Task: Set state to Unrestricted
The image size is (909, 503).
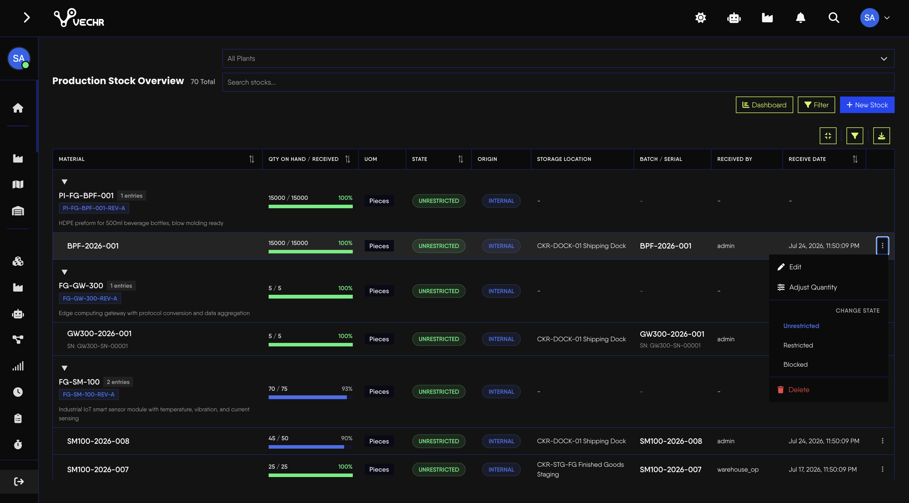Action: (x=828, y=326)
